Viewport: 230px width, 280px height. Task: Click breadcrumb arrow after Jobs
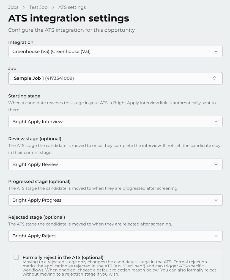24,7
